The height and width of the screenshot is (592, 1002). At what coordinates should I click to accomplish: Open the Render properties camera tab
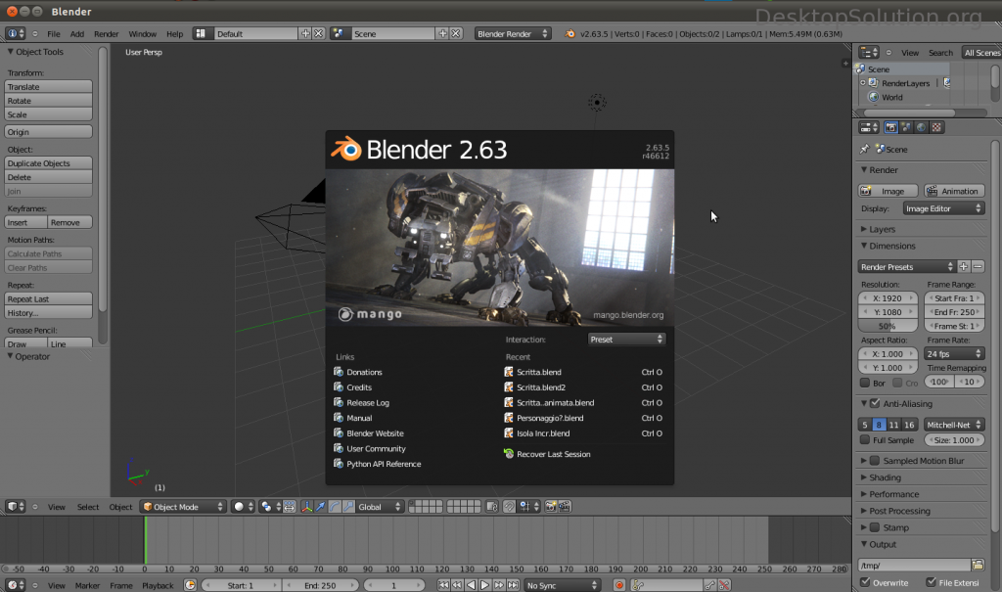891,127
